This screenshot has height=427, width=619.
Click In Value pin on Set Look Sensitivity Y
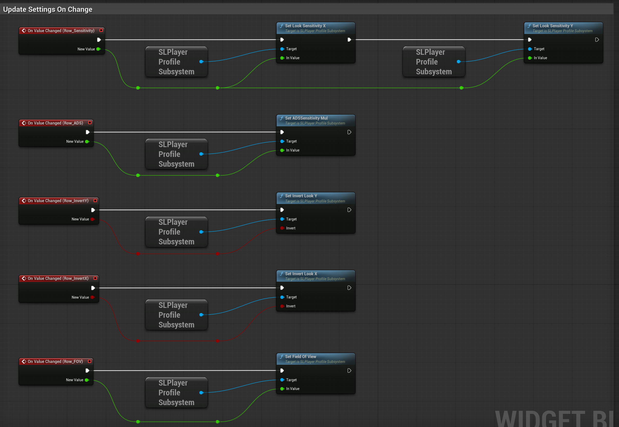(530, 58)
